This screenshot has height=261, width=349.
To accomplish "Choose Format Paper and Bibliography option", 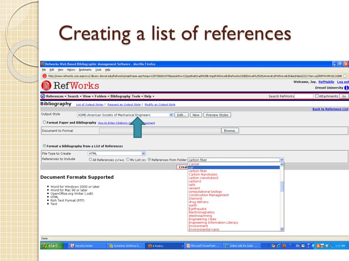I will coord(44,123).
